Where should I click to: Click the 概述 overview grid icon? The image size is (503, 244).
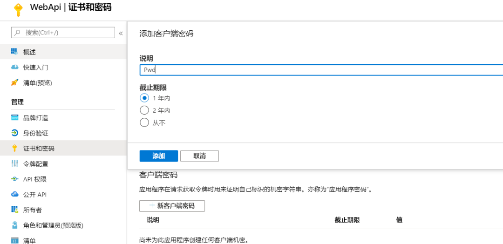coord(14,51)
